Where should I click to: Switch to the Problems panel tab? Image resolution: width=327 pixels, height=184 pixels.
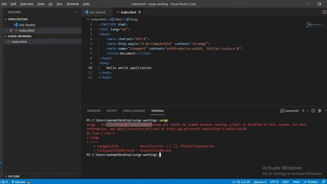[94, 111]
